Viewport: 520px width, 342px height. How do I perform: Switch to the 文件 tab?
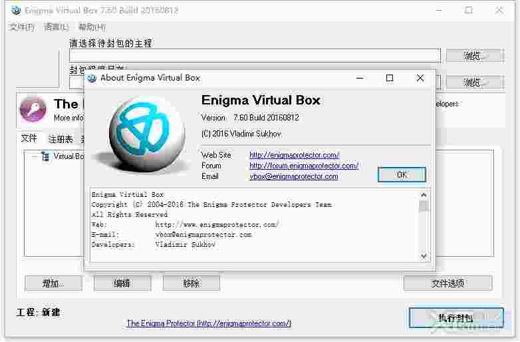coord(29,138)
